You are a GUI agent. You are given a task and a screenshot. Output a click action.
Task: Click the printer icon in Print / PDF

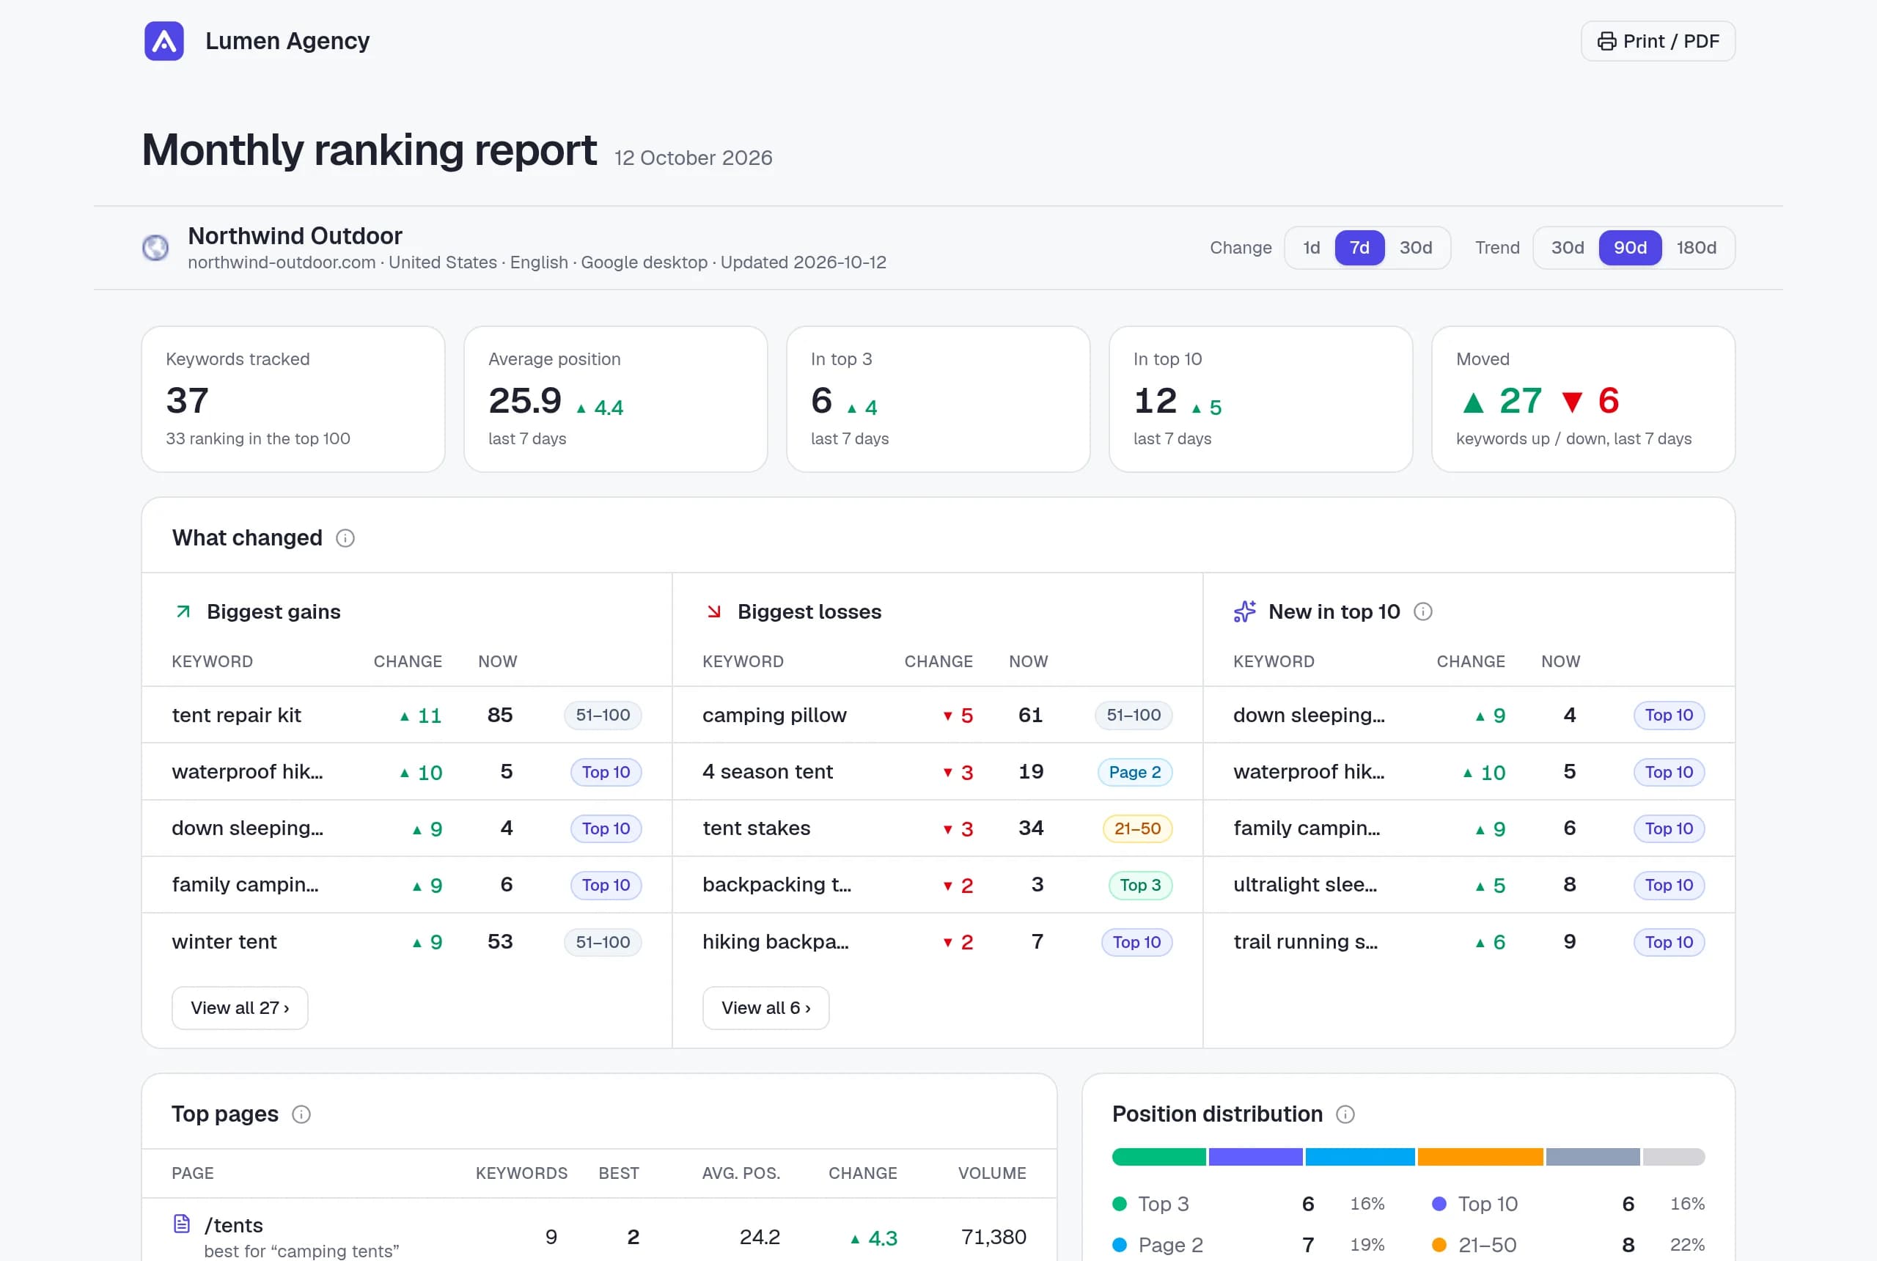pyautogui.click(x=1606, y=41)
